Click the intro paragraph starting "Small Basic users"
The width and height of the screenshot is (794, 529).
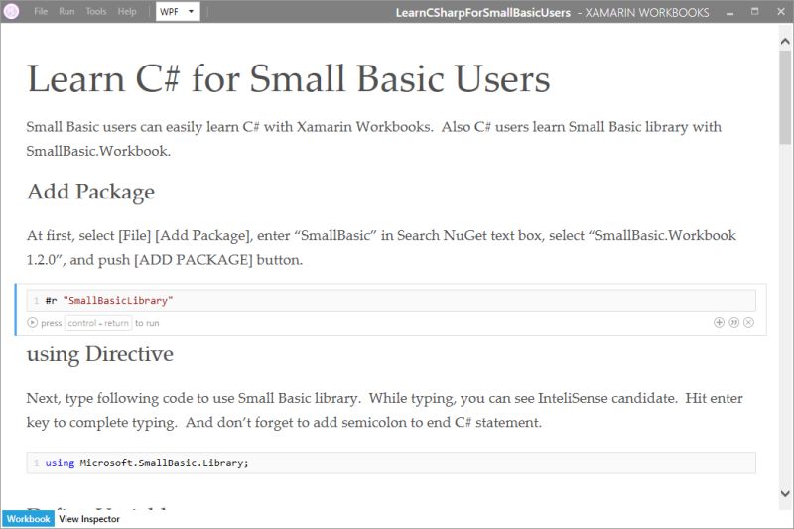(374, 139)
